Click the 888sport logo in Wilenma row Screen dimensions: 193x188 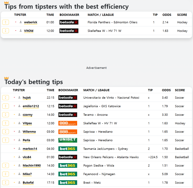click(68, 132)
